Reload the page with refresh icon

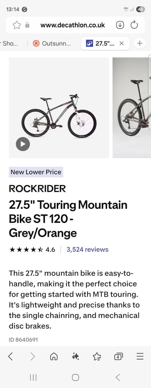click(134, 25)
